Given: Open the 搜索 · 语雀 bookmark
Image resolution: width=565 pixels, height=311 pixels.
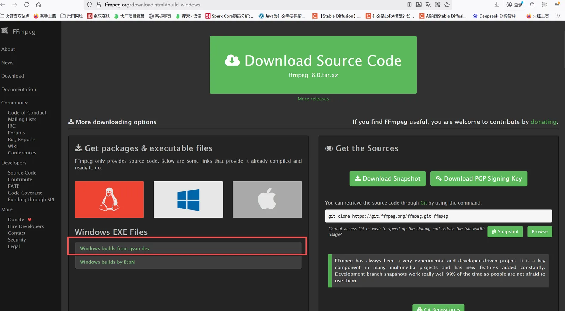Looking at the screenshot, I should coord(188,16).
